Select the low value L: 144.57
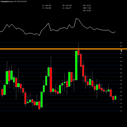The height and width of the screenshot is (127, 127). [67, 8]
